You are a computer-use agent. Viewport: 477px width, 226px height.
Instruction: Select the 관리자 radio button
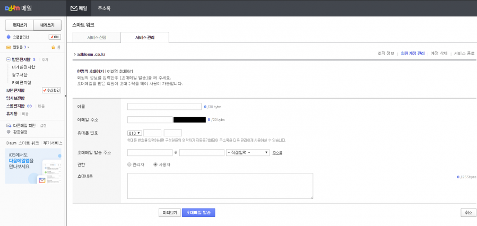point(130,164)
